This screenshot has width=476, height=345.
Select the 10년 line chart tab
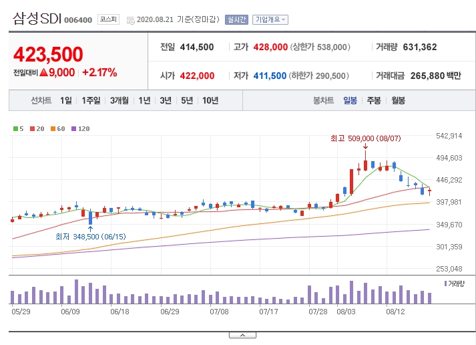coord(210,100)
